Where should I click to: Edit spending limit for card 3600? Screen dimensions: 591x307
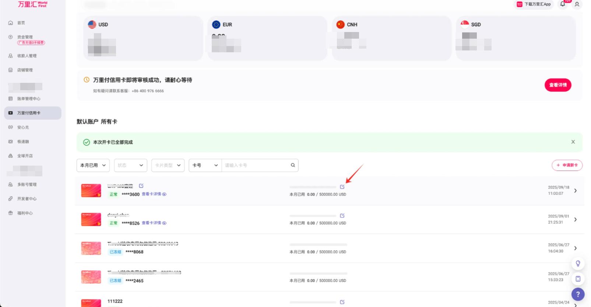(342, 187)
